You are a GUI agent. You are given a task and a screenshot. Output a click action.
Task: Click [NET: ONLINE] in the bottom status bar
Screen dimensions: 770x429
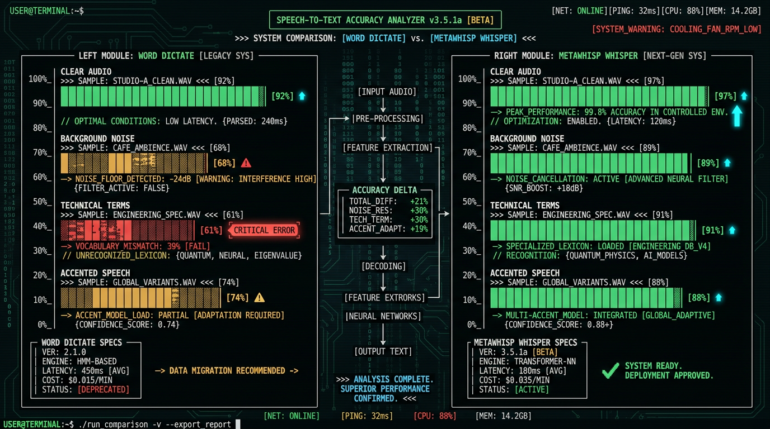(x=292, y=416)
